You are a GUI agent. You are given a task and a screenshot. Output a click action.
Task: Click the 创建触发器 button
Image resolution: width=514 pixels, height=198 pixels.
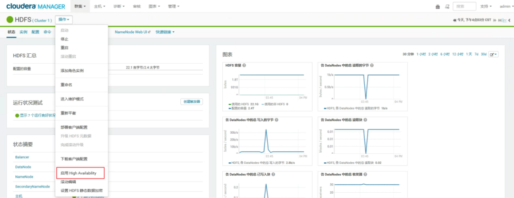191,101
